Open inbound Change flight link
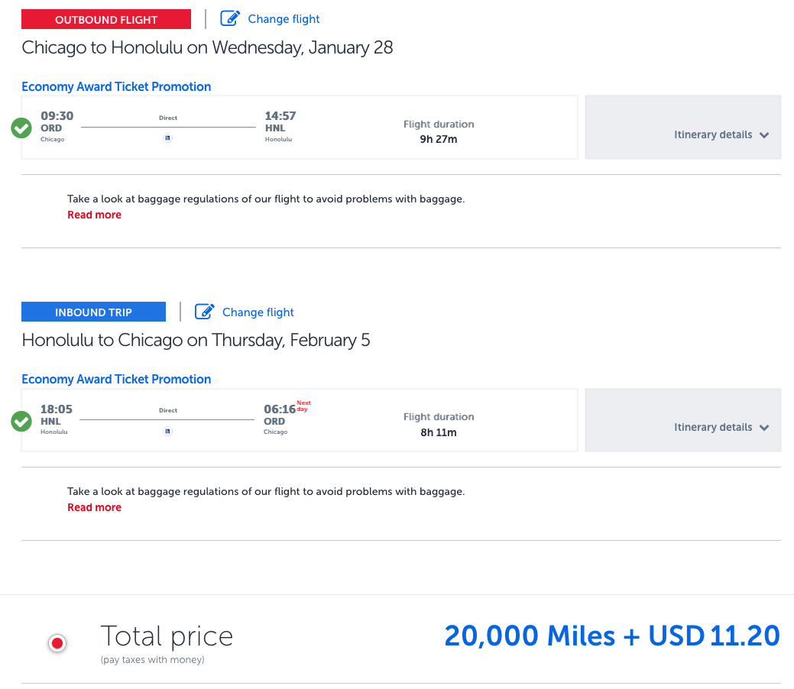Image resolution: width=794 pixels, height=689 pixels. point(258,312)
